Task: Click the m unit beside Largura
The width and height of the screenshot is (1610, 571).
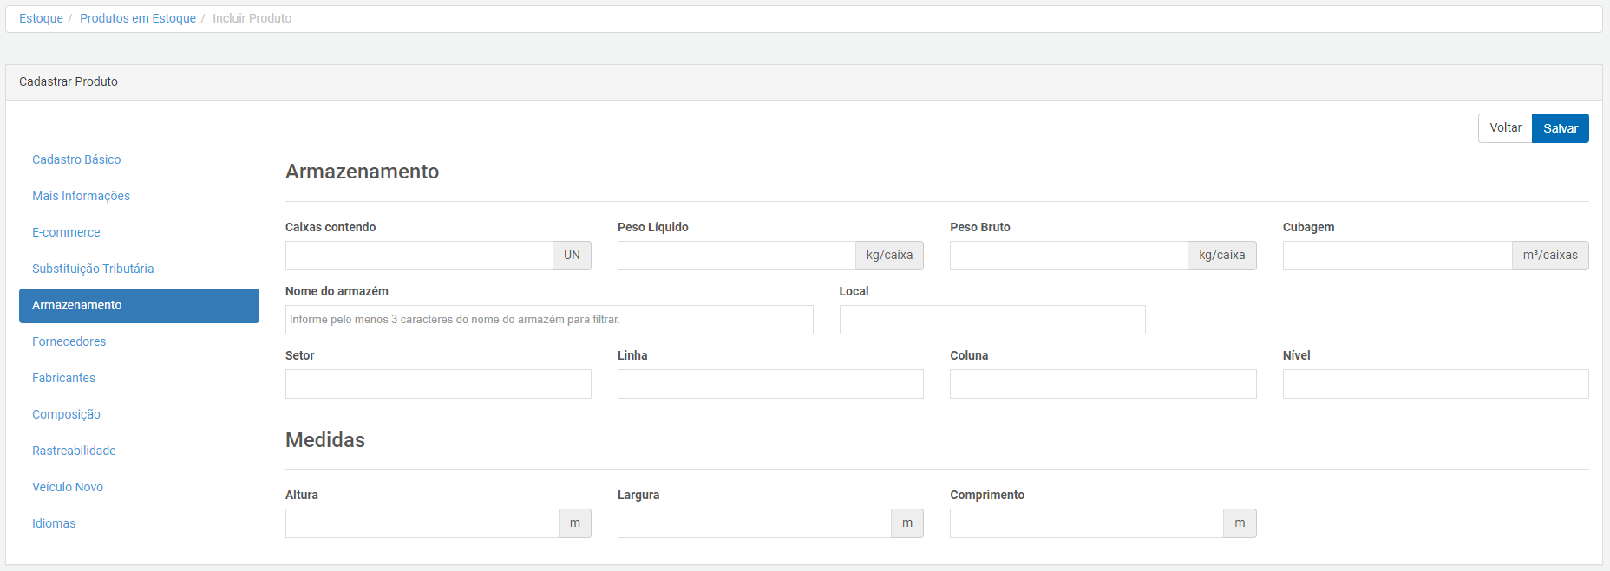Action: 907,523
